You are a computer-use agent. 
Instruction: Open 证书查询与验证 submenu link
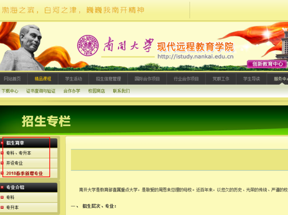[x=41, y=91]
